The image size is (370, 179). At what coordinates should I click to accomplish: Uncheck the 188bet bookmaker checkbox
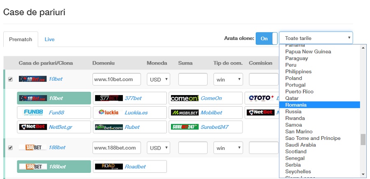(x=10, y=148)
